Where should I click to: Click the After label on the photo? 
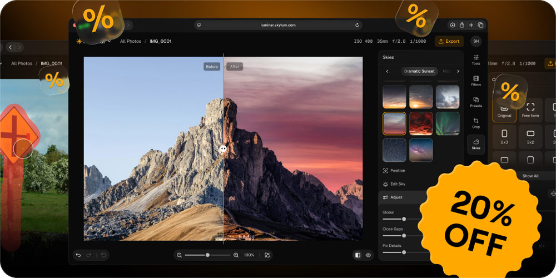pyautogui.click(x=235, y=67)
